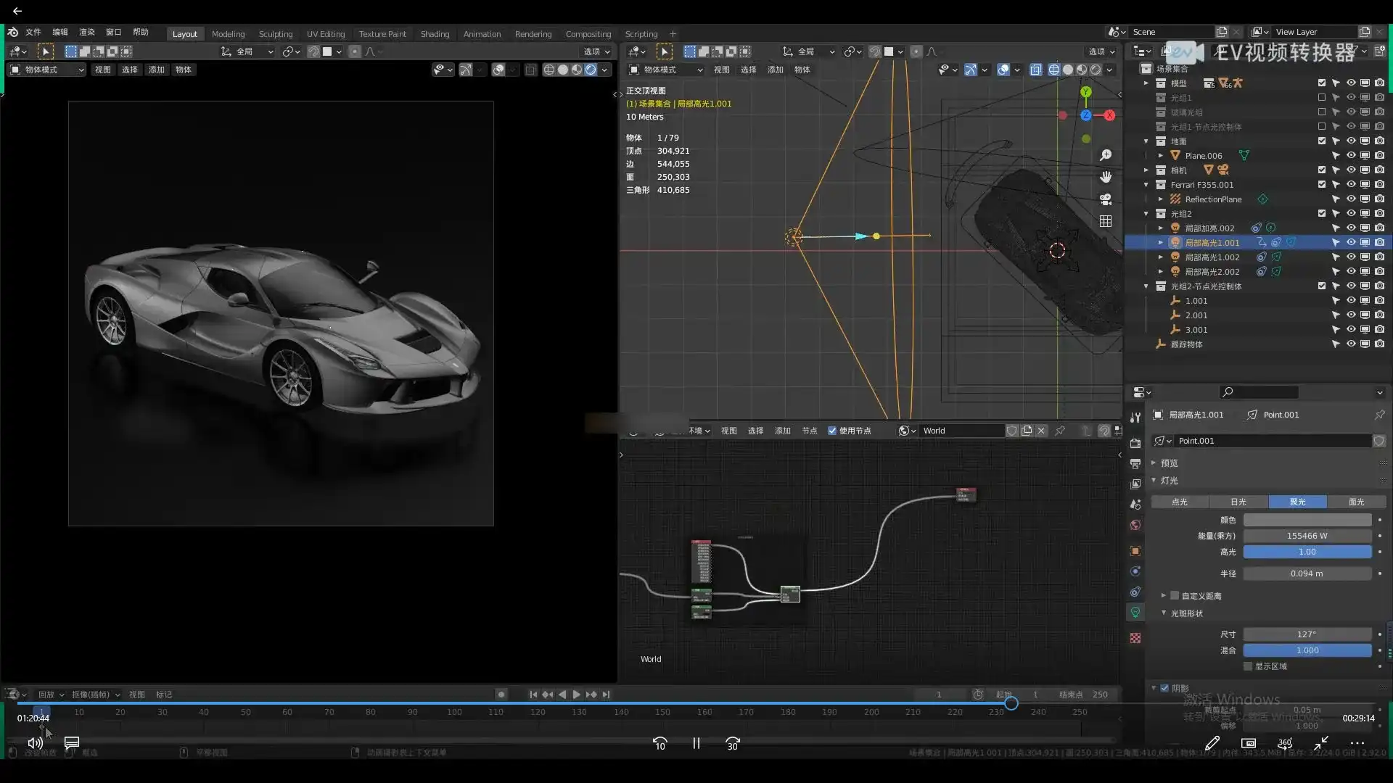Image resolution: width=1393 pixels, height=783 pixels.
Task: Enable the 使用节点 checkbox
Action: pos(832,431)
